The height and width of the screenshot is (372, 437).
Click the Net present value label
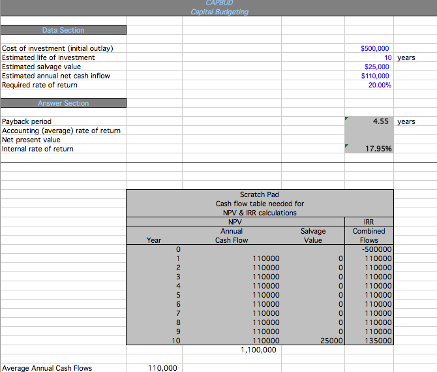pos(31,140)
